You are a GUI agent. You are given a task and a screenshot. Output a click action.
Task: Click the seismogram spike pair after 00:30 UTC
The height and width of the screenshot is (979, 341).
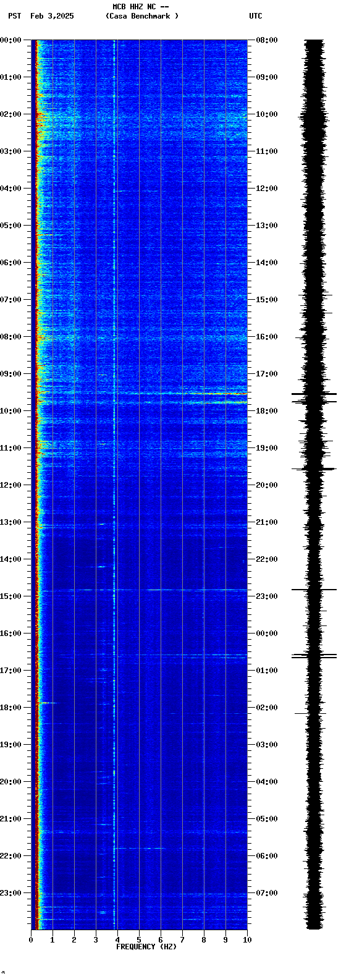(314, 656)
